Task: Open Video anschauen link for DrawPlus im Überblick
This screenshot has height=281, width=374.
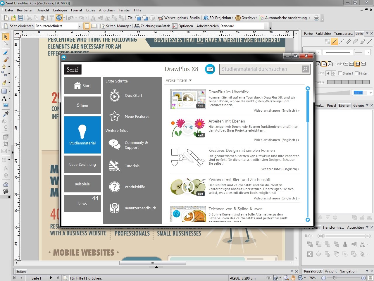Action: 277,111
